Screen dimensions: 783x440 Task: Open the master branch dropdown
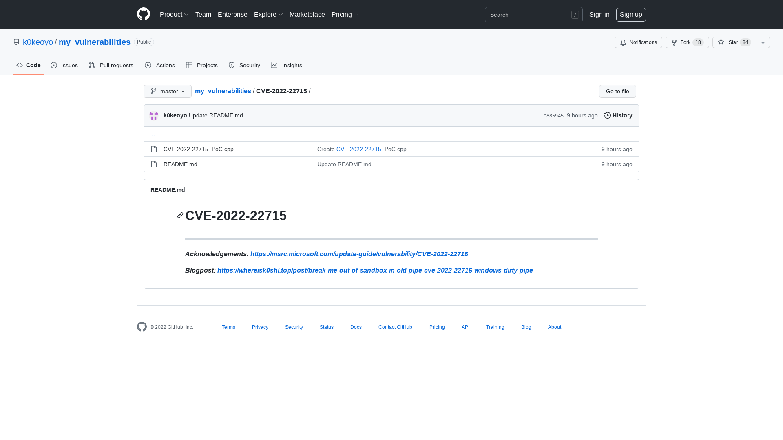click(x=167, y=91)
